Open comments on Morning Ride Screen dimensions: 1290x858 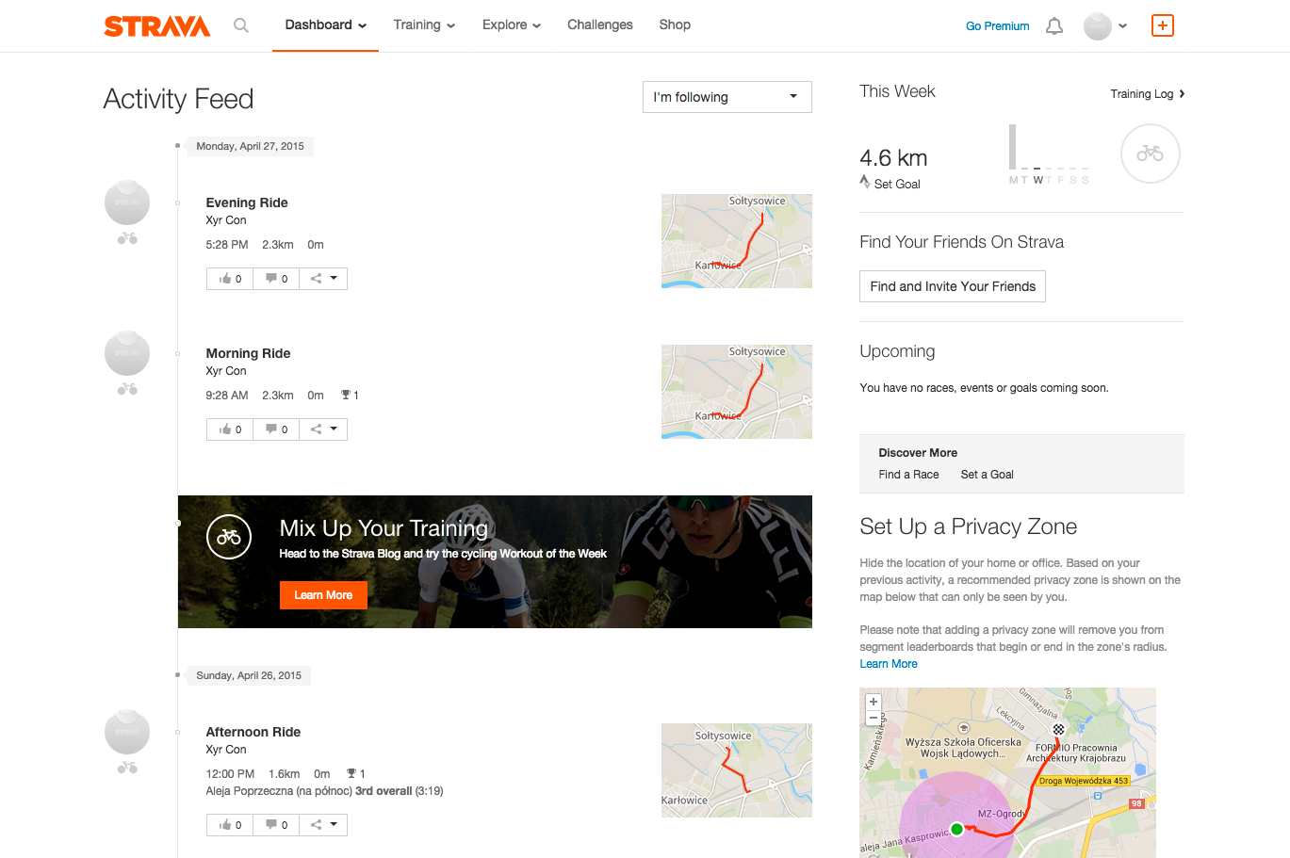click(276, 429)
